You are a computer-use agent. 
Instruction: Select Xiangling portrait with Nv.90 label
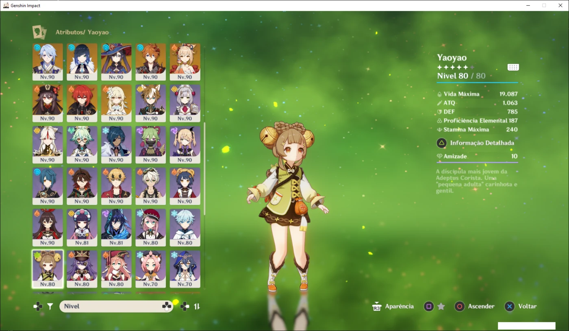coord(185,186)
